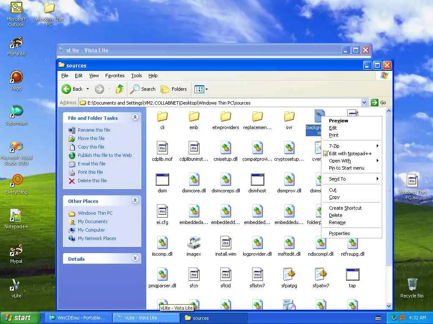Viewport: 433px width, 324px height.
Task: Click Delete this file task link
Action: click(92, 181)
